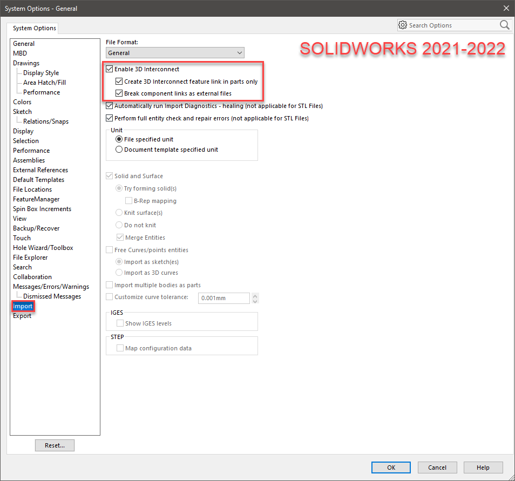
Task: Select Dismissed Messages item
Action: tap(52, 296)
